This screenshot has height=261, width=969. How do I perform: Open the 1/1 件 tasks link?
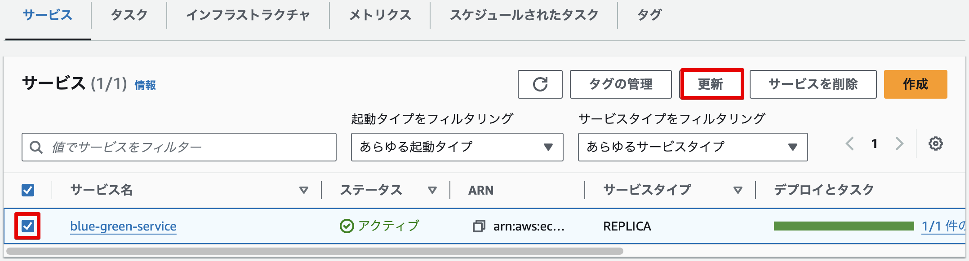tap(944, 226)
